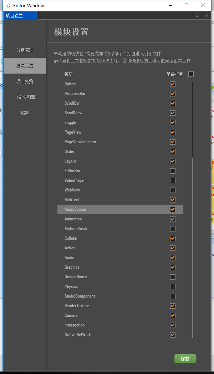
Task: Click the panel pop-out icon
Action: coord(198,15)
